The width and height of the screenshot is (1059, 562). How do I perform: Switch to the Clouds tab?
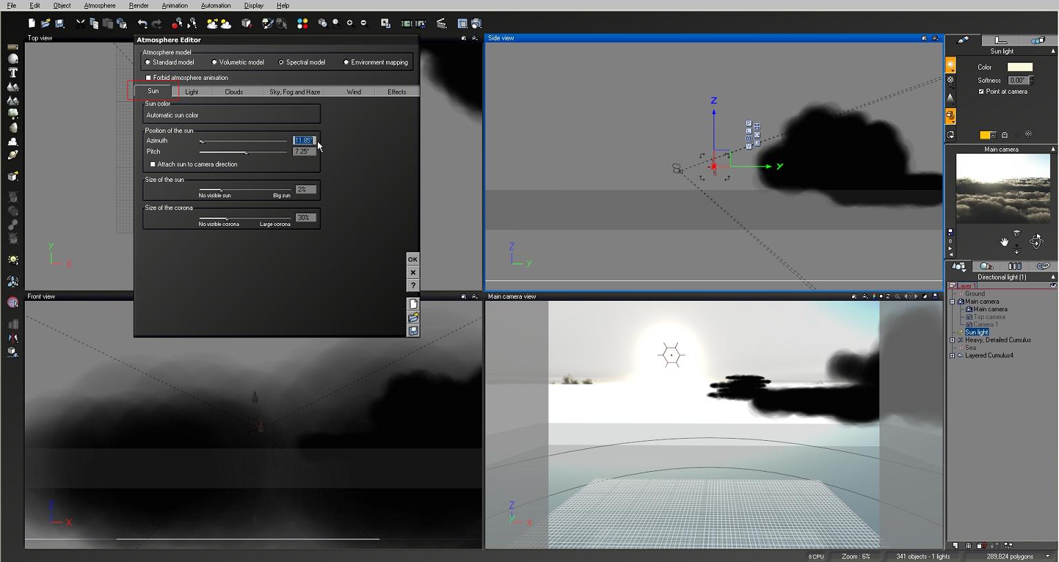click(x=234, y=92)
